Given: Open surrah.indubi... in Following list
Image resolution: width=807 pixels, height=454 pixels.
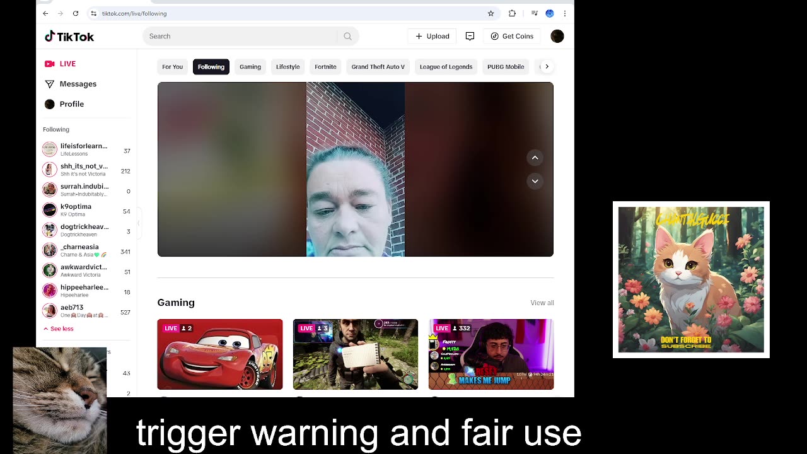Looking at the screenshot, I should coord(86,190).
